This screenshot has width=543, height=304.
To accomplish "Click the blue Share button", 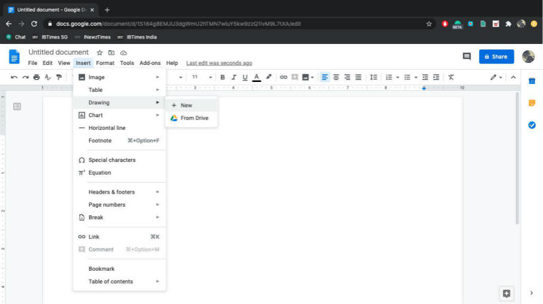I will click(496, 57).
